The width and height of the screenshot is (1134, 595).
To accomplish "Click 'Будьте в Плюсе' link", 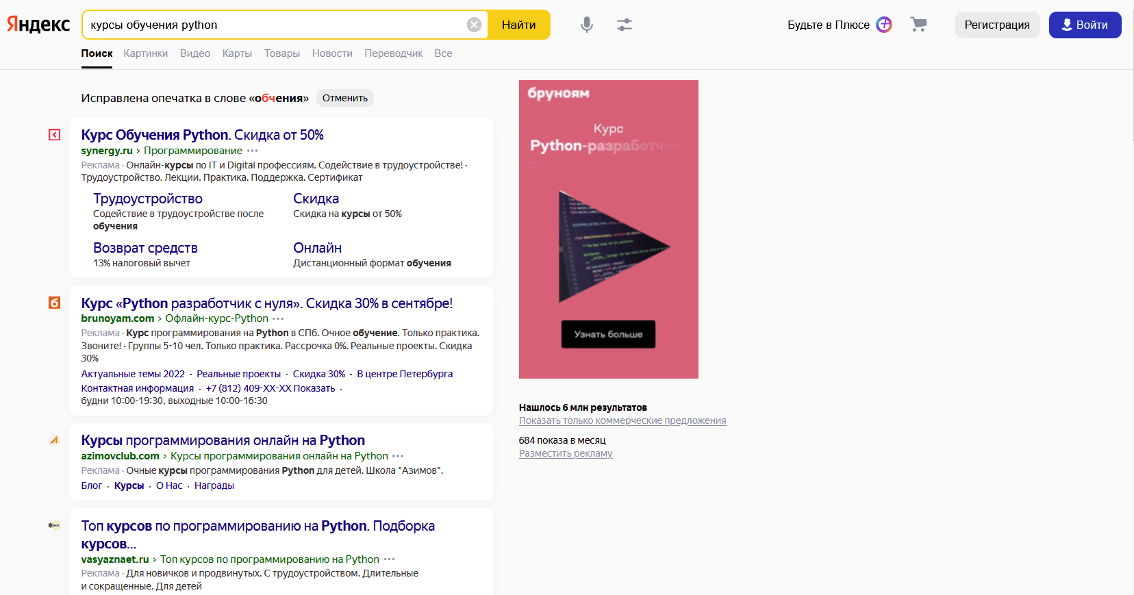I will tap(829, 25).
